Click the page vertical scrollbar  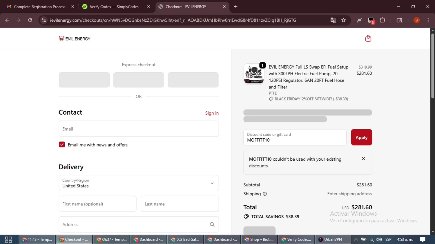[x=432, y=66]
